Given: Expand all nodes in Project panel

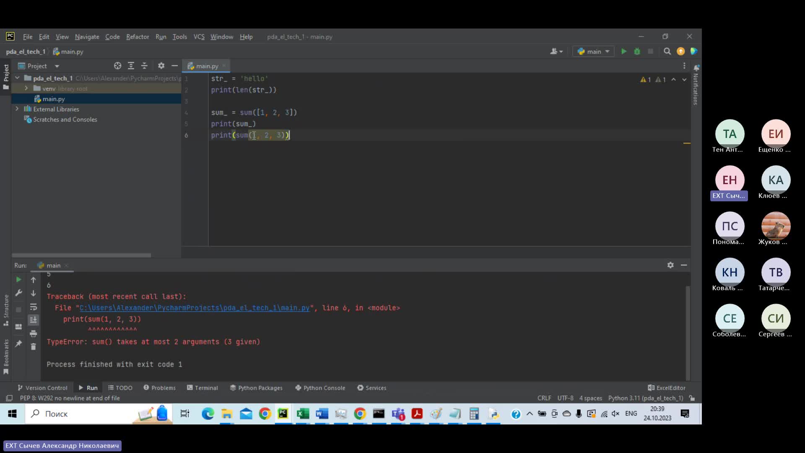Looking at the screenshot, I should coord(131,66).
